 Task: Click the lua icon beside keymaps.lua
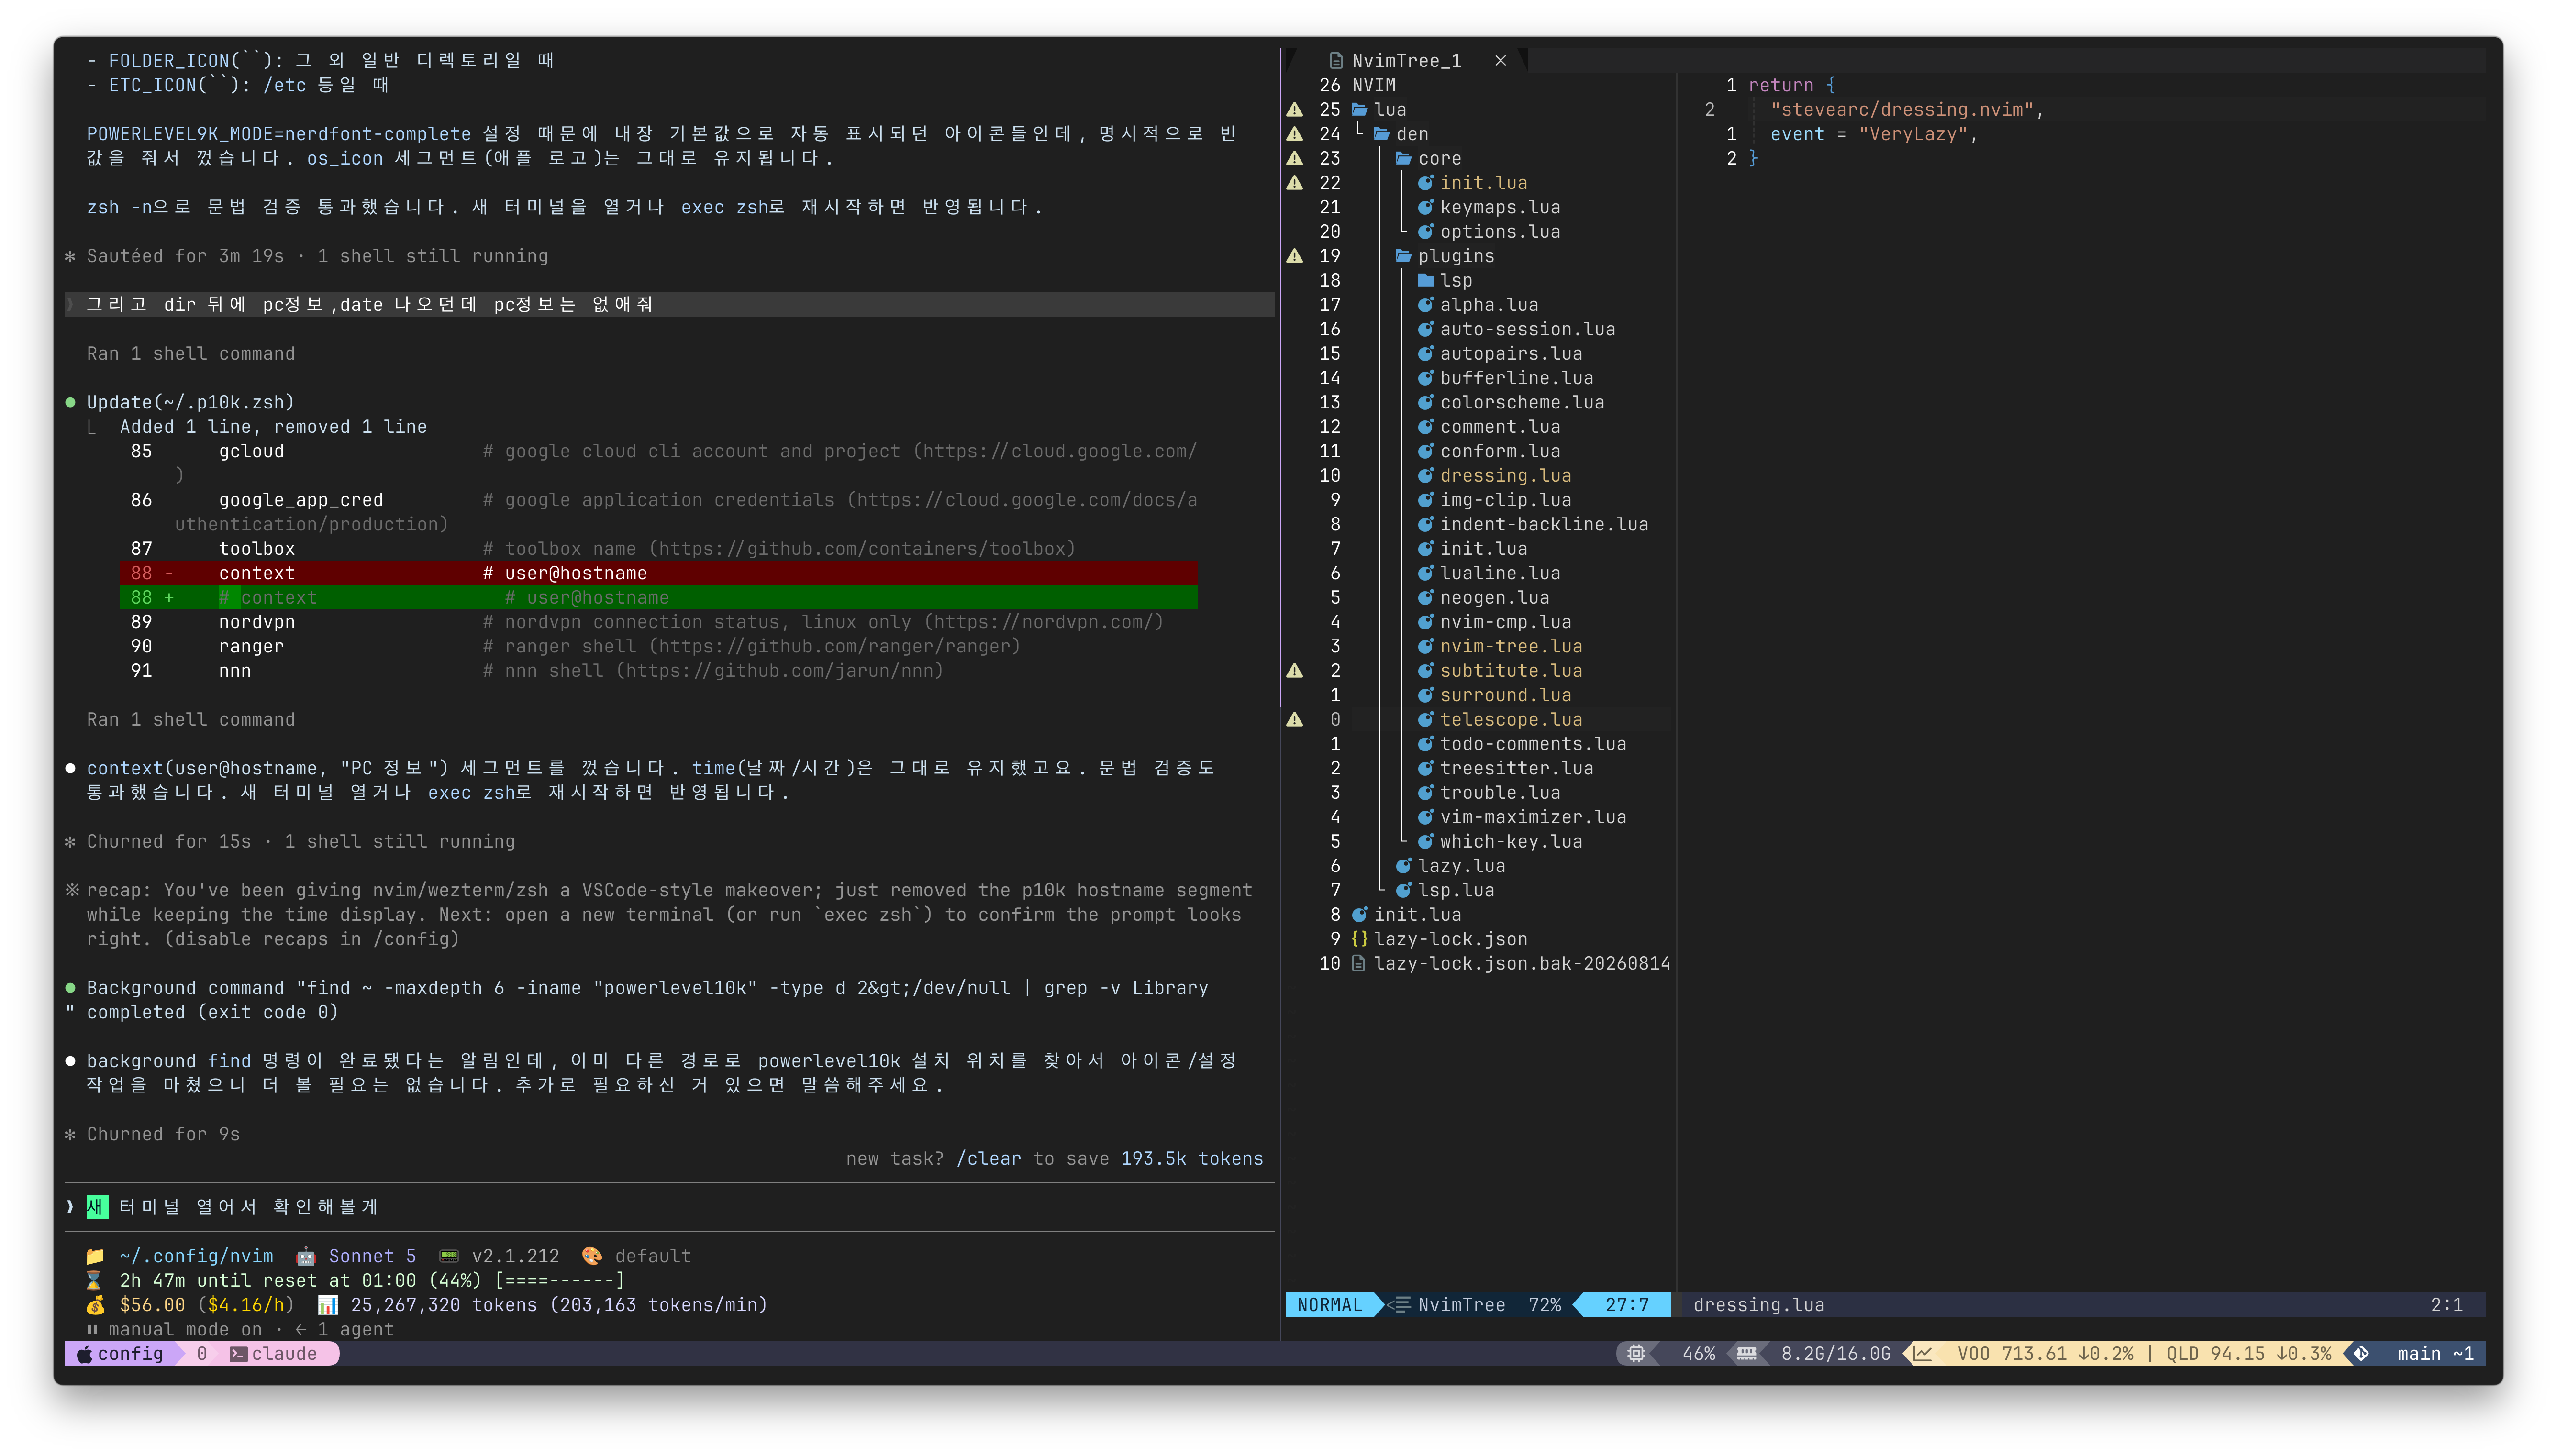pos(1426,207)
